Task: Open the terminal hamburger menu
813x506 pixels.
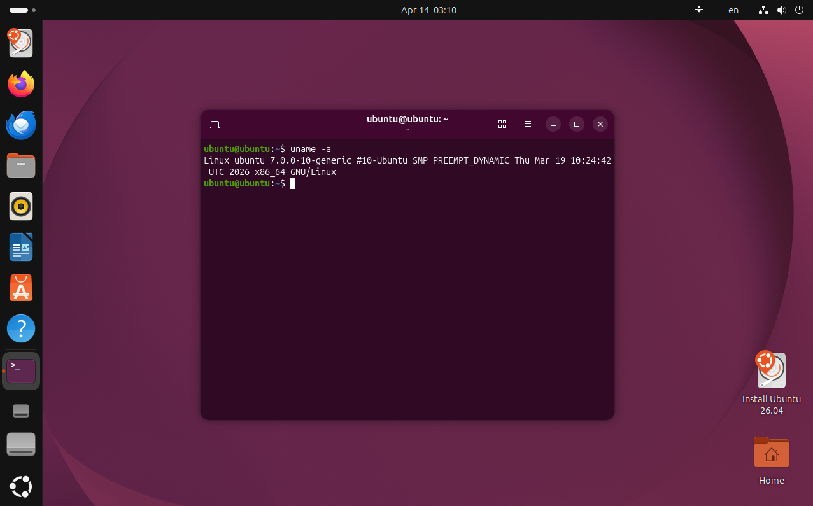Action: click(x=527, y=124)
